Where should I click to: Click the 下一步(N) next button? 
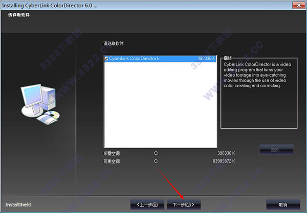pyautogui.click(x=184, y=205)
